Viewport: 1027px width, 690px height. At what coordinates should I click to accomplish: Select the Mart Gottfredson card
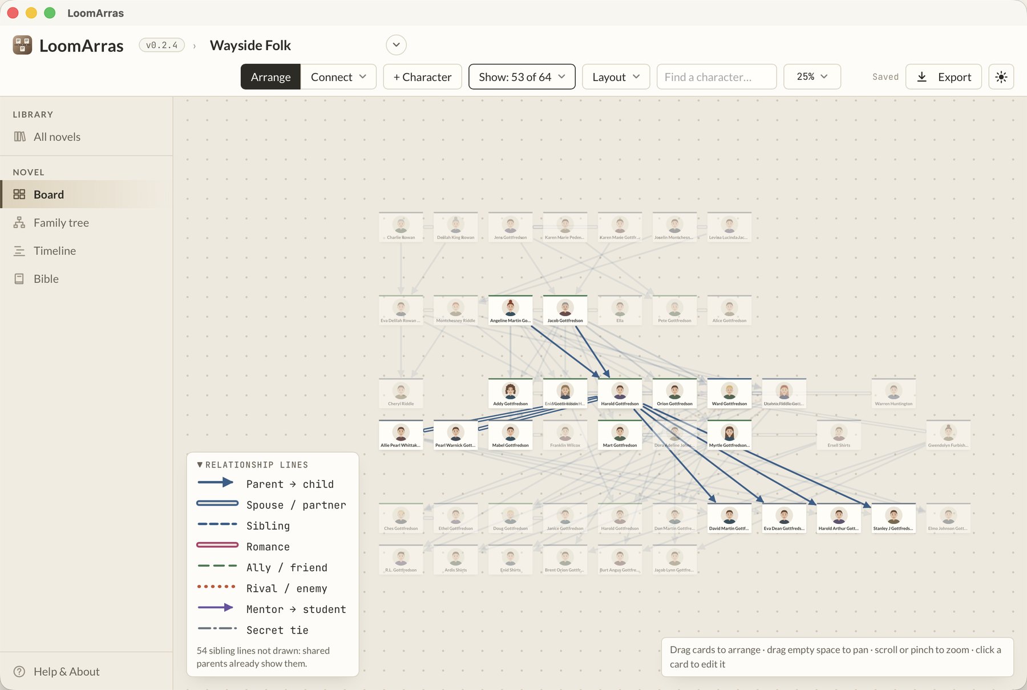click(x=620, y=435)
